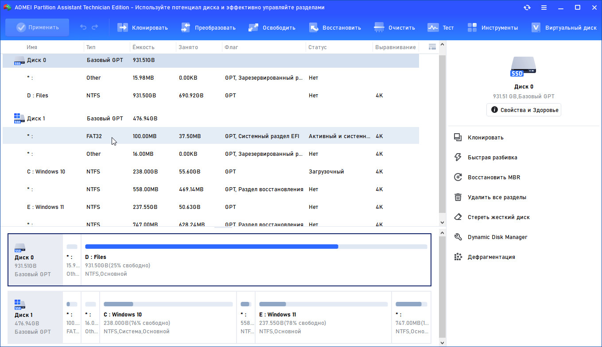Screen dimensions: 602x347
Task: Choose Rebuild MBR (Восстановить MBR) option
Action: pyautogui.click(x=493, y=177)
